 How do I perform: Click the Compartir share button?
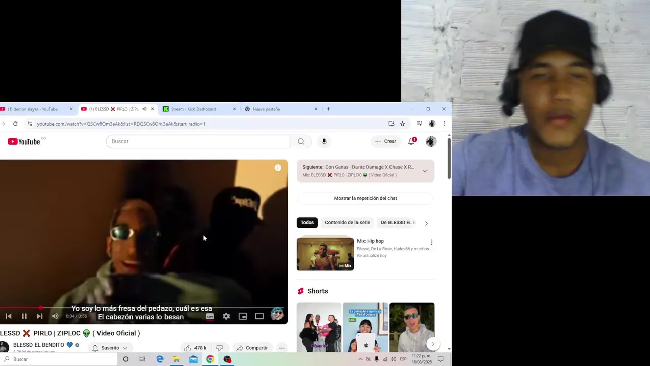coord(252,348)
